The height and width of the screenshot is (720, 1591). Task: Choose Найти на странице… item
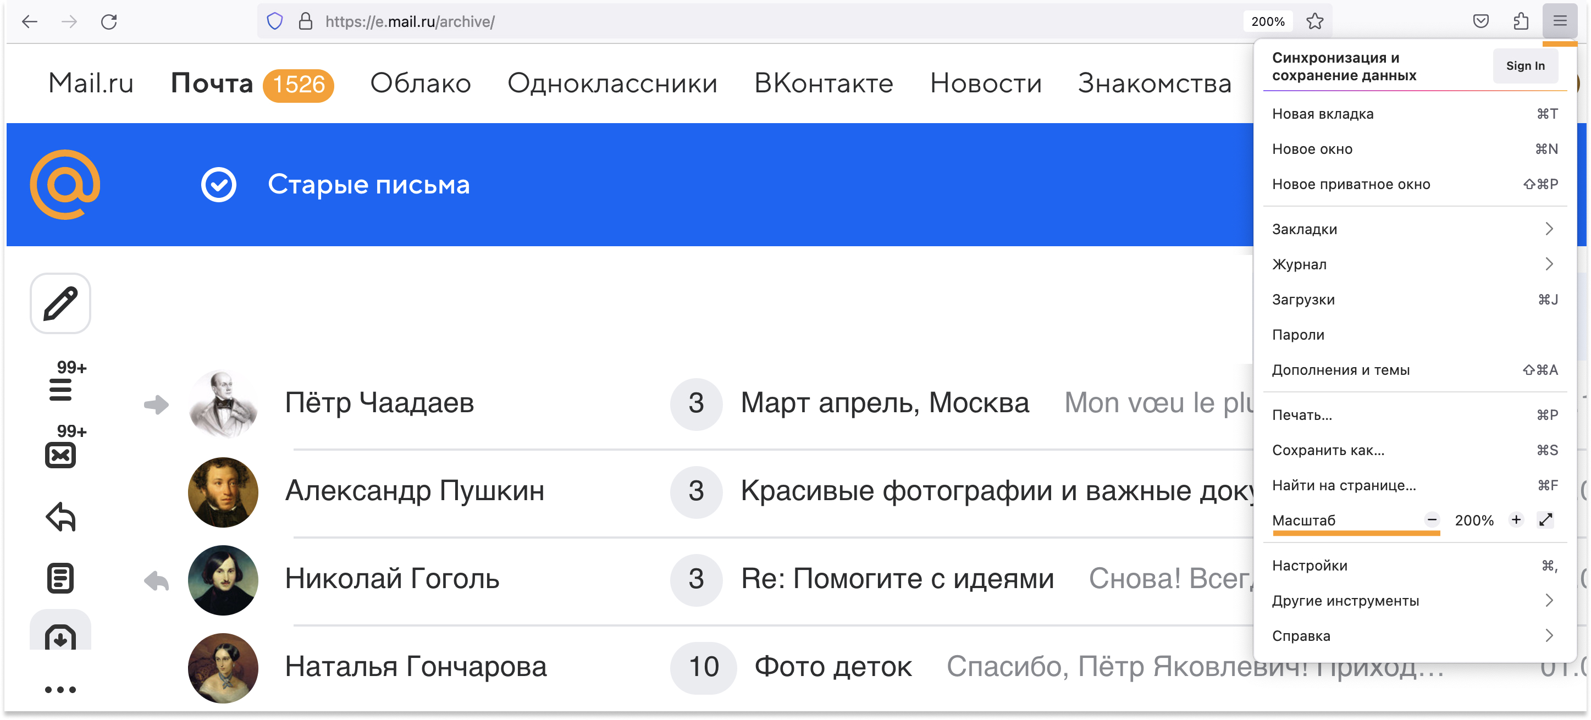(x=1415, y=485)
